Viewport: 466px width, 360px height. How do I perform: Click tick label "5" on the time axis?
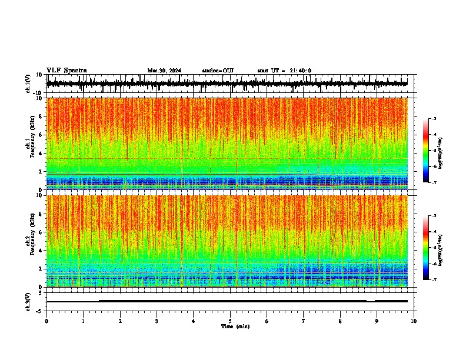click(x=230, y=321)
